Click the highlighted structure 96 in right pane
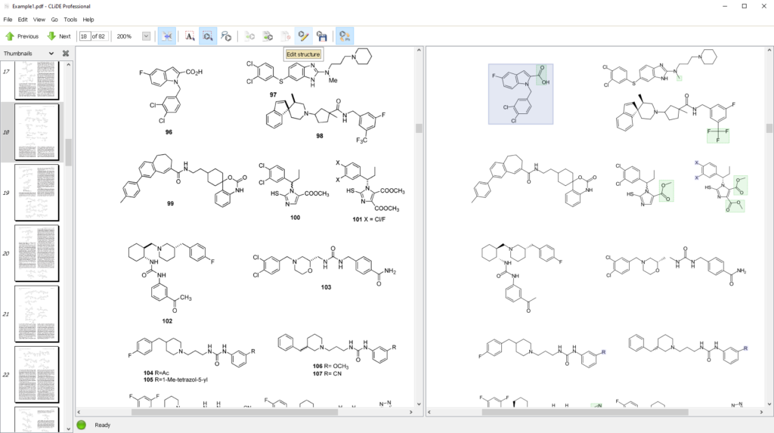 520,94
